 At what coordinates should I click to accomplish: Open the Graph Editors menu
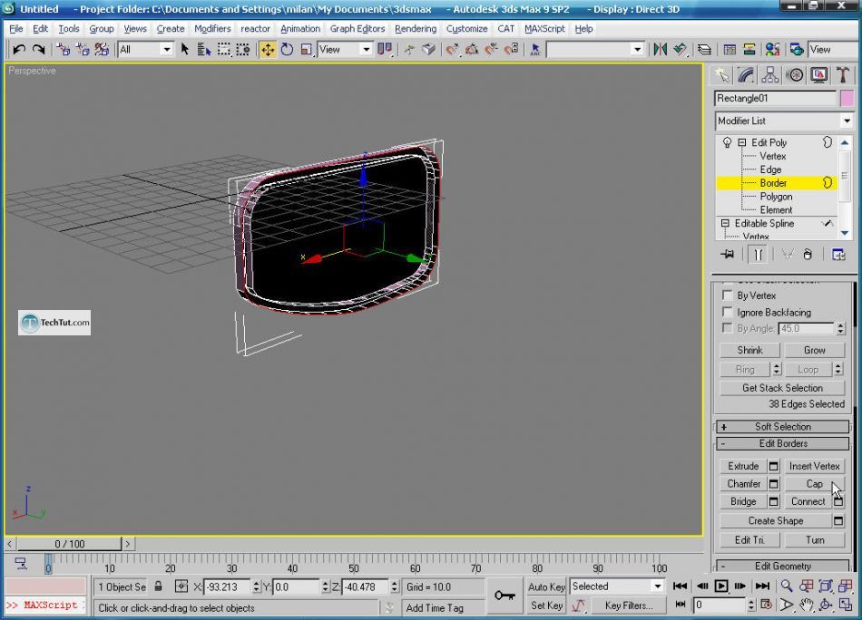pyautogui.click(x=358, y=29)
